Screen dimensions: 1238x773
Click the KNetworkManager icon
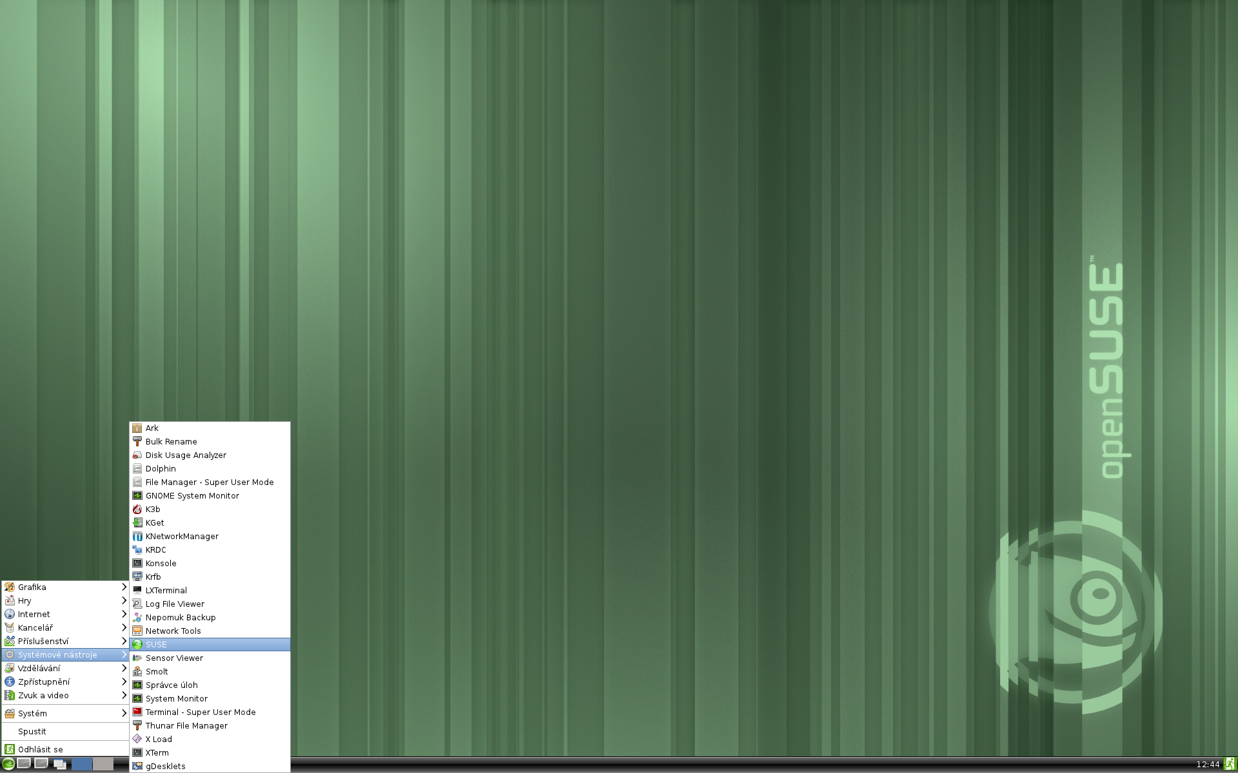click(137, 536)
